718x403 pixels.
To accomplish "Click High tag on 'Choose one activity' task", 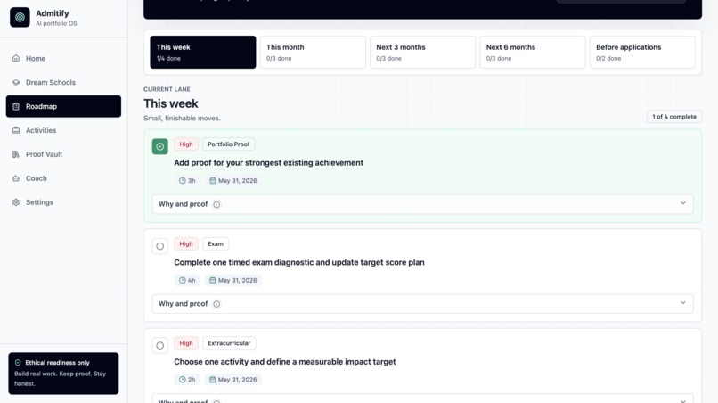I will [x=186, y=343].
